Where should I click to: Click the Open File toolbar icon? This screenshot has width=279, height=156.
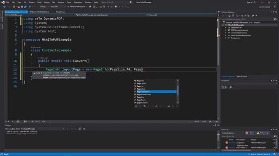pyautogui.click(x=19, y=7)
